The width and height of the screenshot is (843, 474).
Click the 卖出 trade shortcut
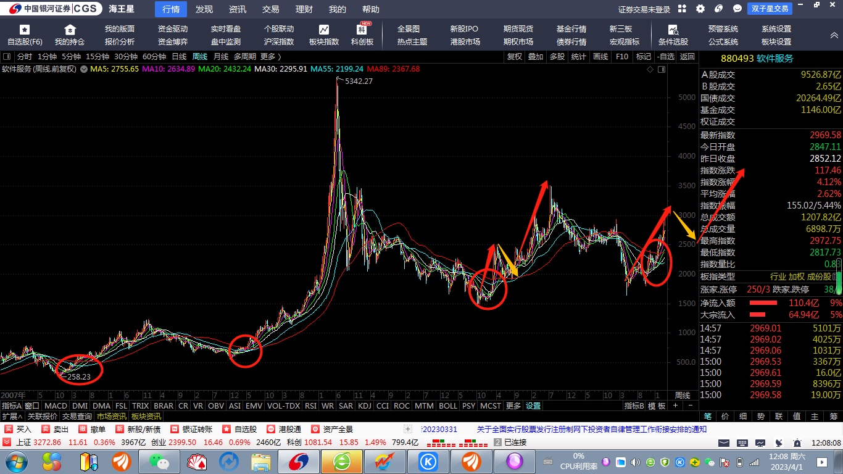point(55,429)
